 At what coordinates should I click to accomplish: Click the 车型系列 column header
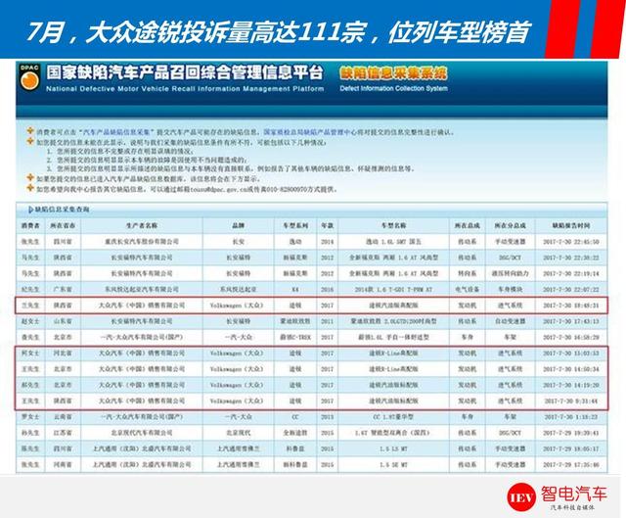(x=295, y=226)
